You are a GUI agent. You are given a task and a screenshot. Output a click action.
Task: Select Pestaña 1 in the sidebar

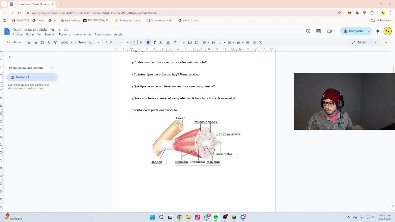[x=32, y=77]
